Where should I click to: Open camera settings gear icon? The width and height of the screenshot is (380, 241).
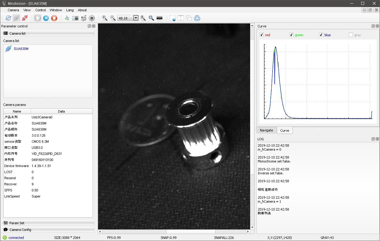pyautogui.click(x=92, y=18)
